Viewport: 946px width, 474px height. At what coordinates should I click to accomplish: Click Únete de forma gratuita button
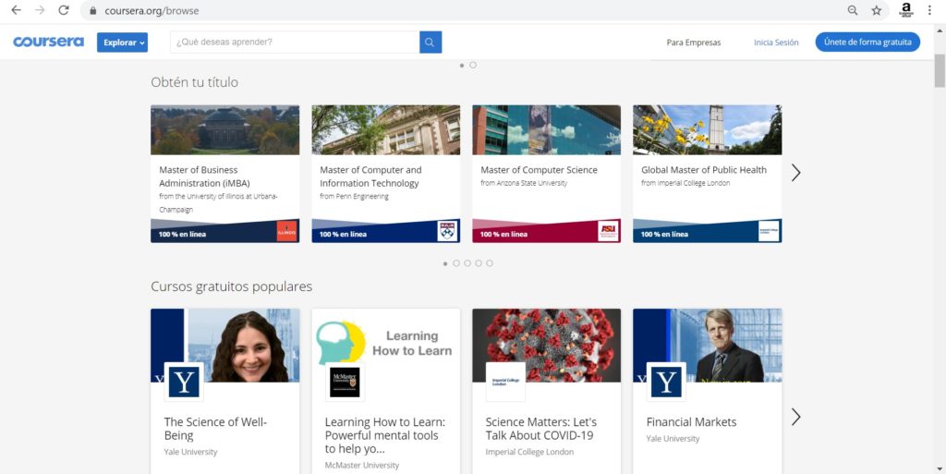coord(867,43)
